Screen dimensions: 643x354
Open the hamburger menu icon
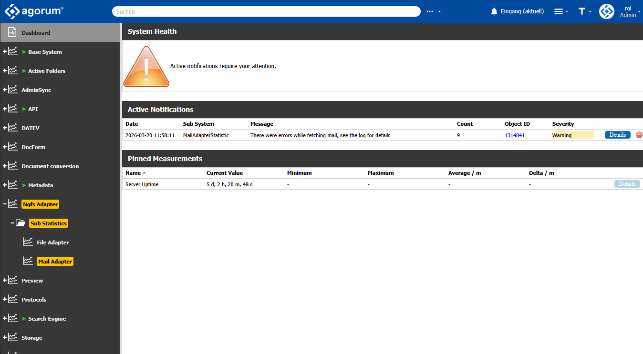click(558, 11)
